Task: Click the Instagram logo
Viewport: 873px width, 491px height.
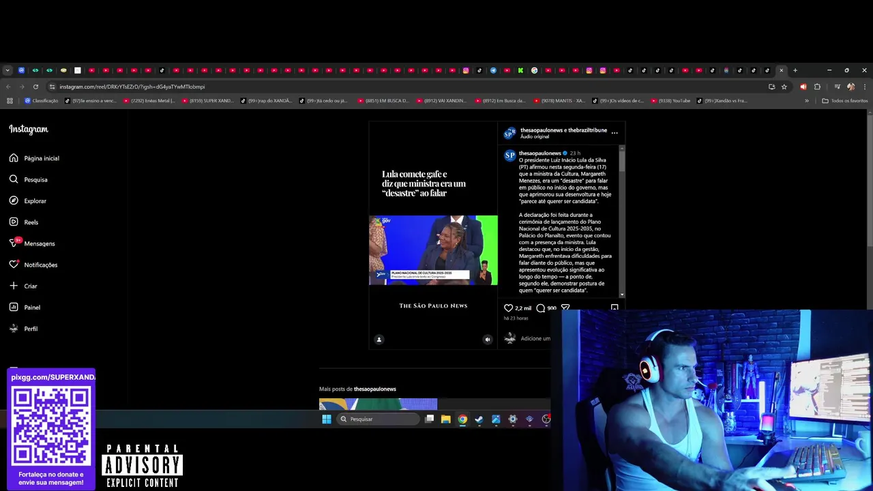Action: click(x=29, y=129)
